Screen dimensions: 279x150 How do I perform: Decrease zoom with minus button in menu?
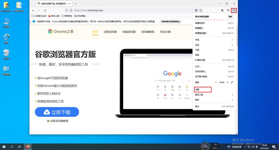(216, 82)
